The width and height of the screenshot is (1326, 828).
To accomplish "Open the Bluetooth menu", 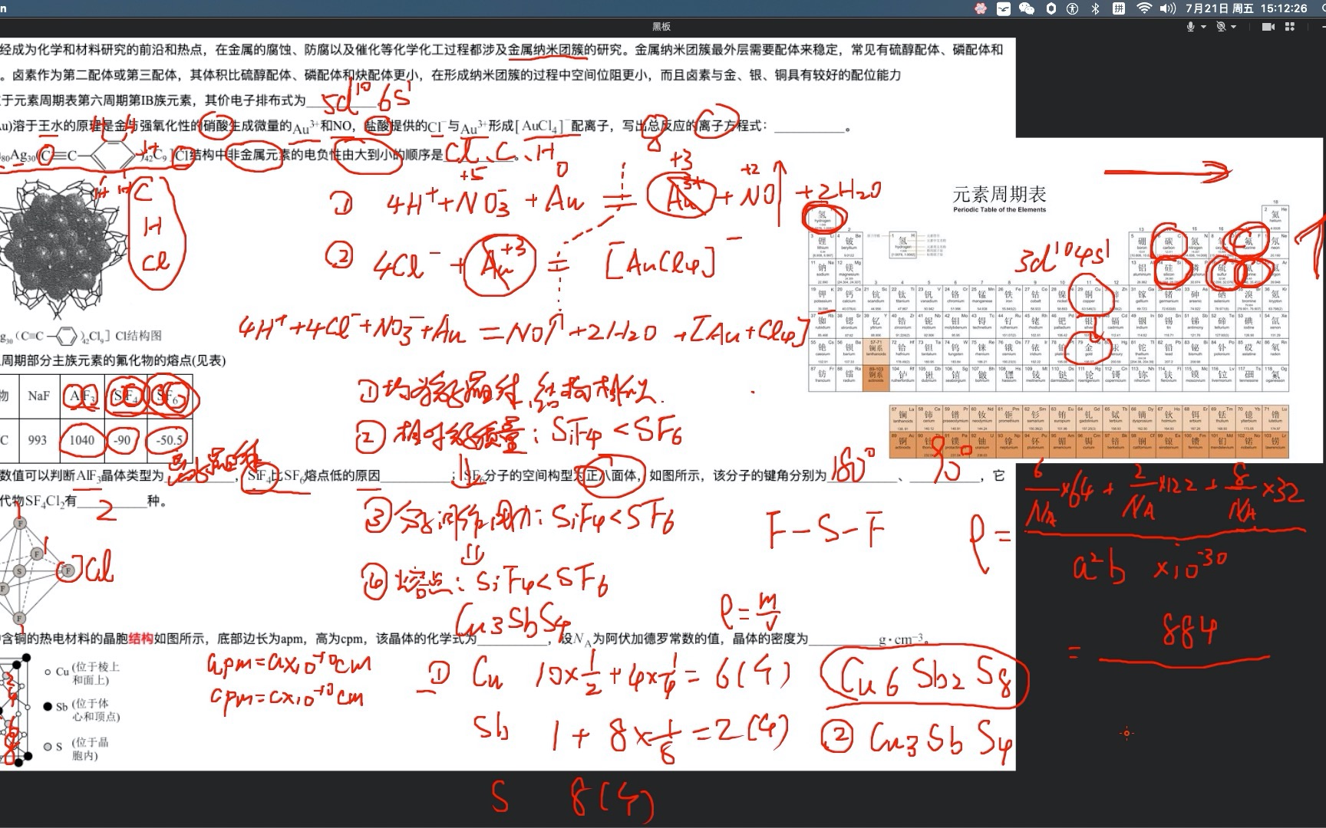I will [1095, 8].
